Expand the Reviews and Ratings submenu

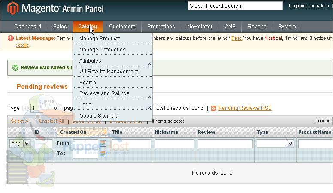pyautogui.click(x=150, y=96)
